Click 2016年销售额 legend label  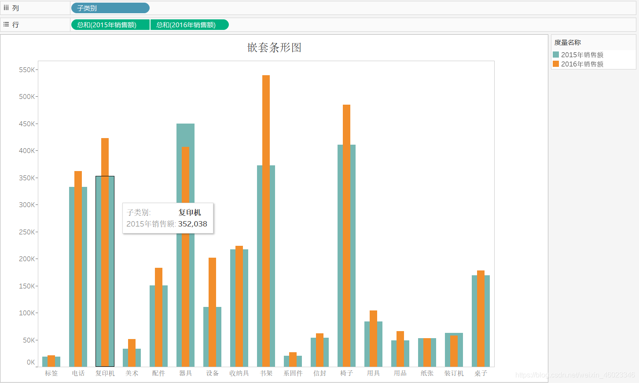pyautogui.click(x=582, y=64)
